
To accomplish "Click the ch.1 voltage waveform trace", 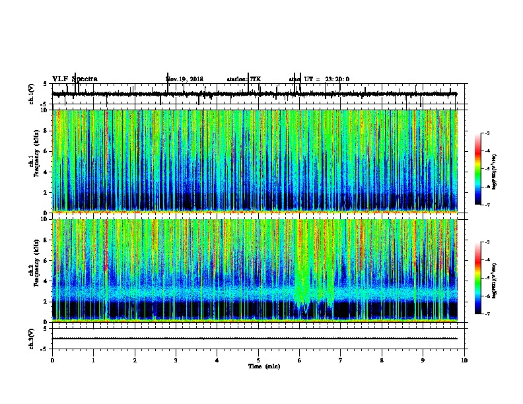I will click(x=255, y=94).
